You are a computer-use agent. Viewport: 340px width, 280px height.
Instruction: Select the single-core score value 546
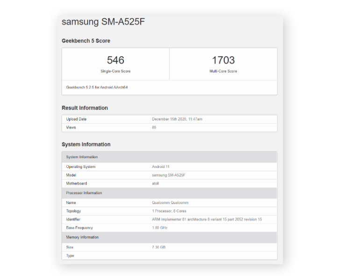115,60
